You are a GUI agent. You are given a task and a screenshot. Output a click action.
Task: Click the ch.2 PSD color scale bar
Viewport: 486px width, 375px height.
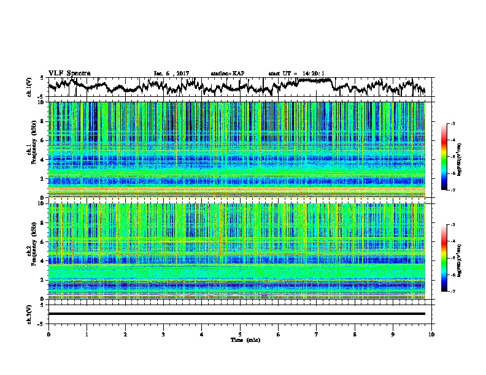click(x=444, y=258)
